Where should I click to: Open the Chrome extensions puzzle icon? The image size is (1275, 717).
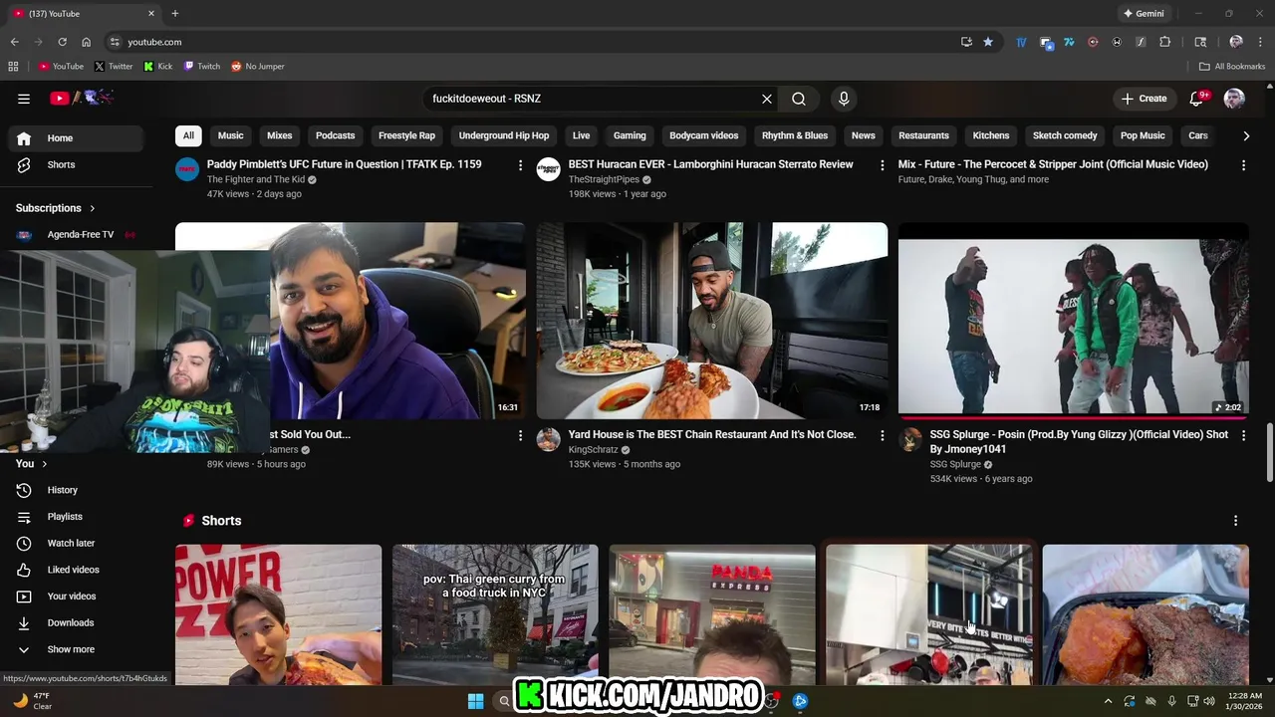coord(1164,42)
